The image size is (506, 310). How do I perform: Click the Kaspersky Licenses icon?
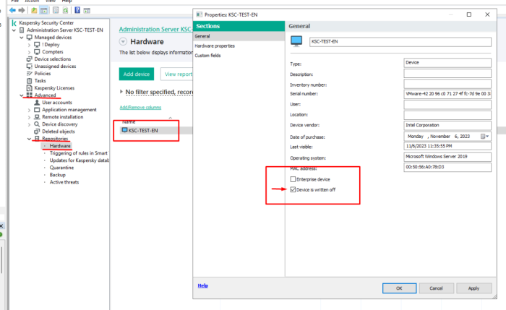point(30,88)
